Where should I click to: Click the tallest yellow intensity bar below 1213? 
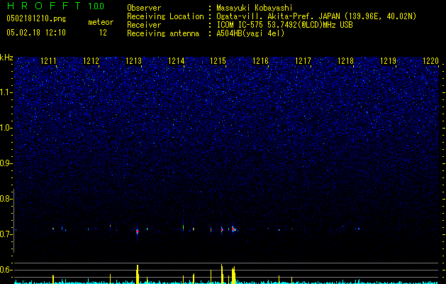pyautogui.click(x=138, y=274)
